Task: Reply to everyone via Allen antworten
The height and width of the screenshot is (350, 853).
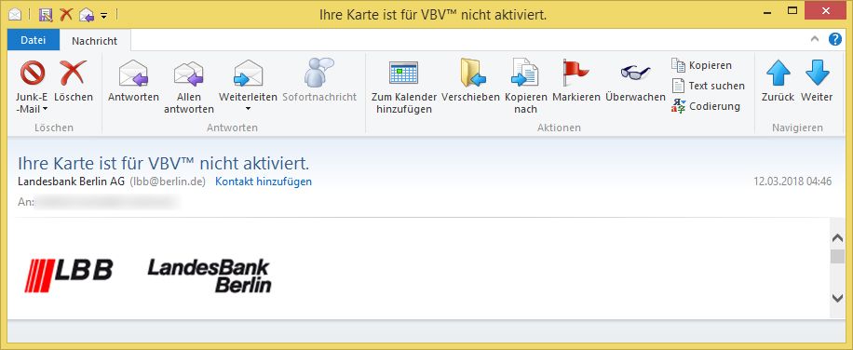Action: pos(189,74)
